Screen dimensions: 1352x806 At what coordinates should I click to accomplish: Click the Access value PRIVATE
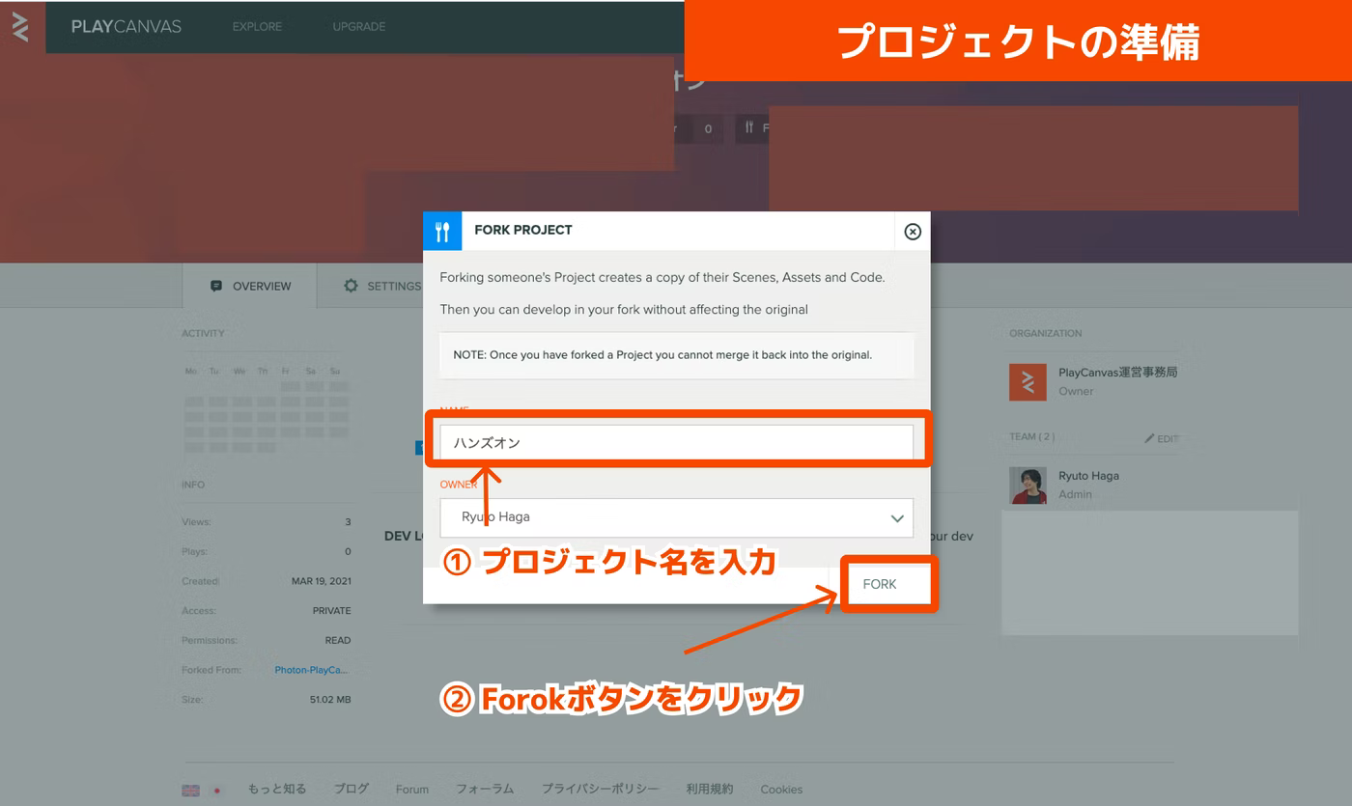click(x=331, y=611)
